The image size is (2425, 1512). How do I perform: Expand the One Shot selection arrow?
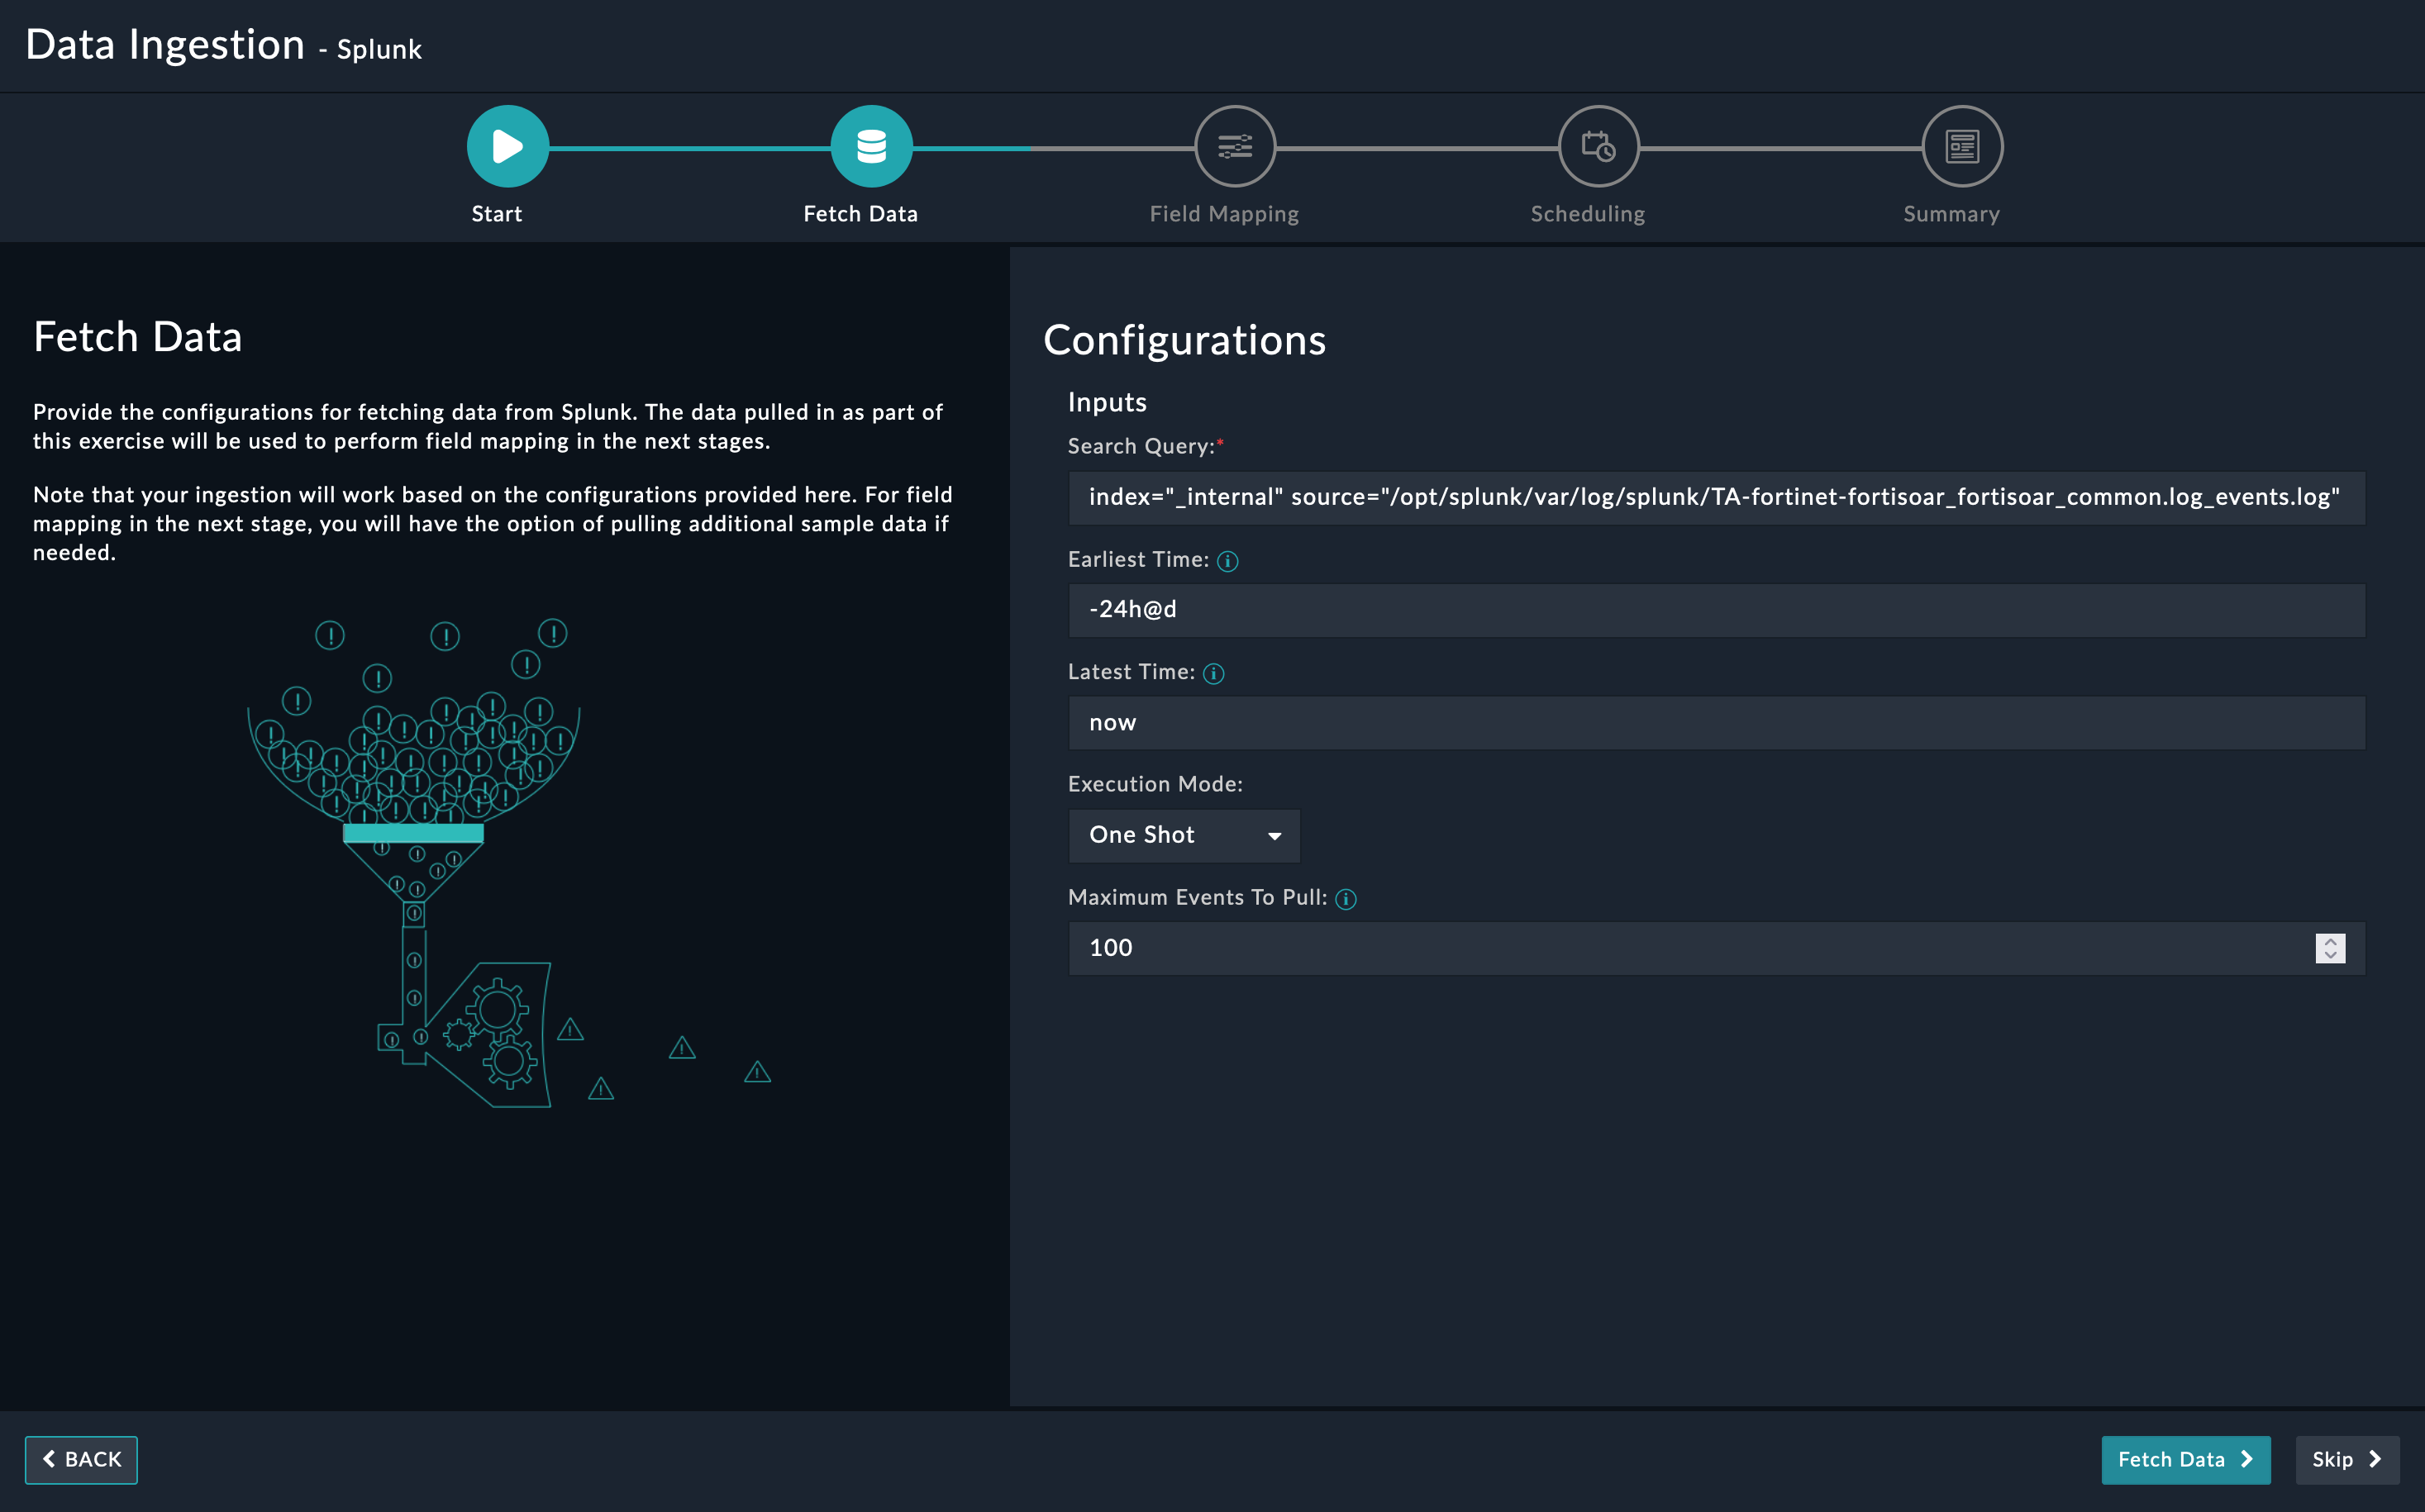click(1274, 836)
